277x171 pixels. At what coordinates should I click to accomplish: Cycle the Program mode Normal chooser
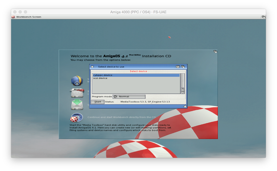129,97
